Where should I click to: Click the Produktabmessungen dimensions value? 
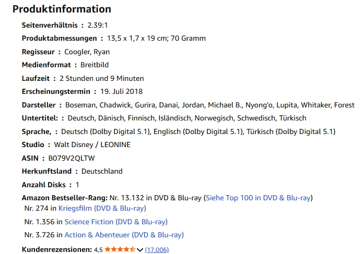[156, 38]
